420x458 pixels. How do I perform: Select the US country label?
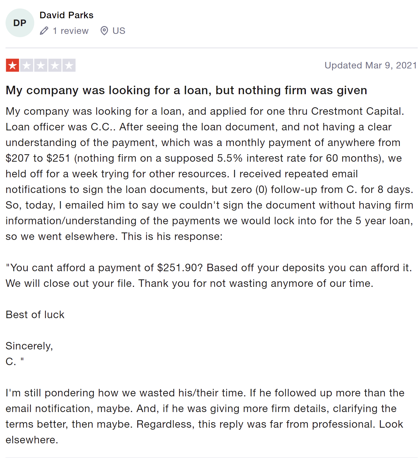[x=119, y=31]
